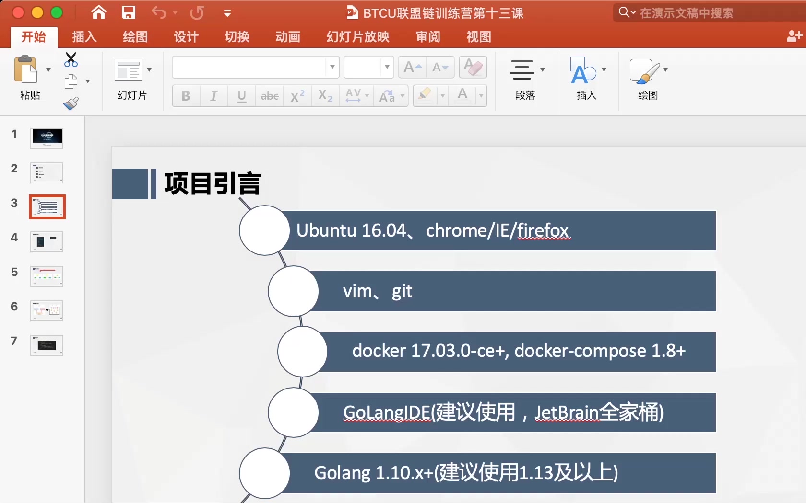806x503 pixels.
Task: Toggle Subscript formatting
Action: [x=325, y=96]
